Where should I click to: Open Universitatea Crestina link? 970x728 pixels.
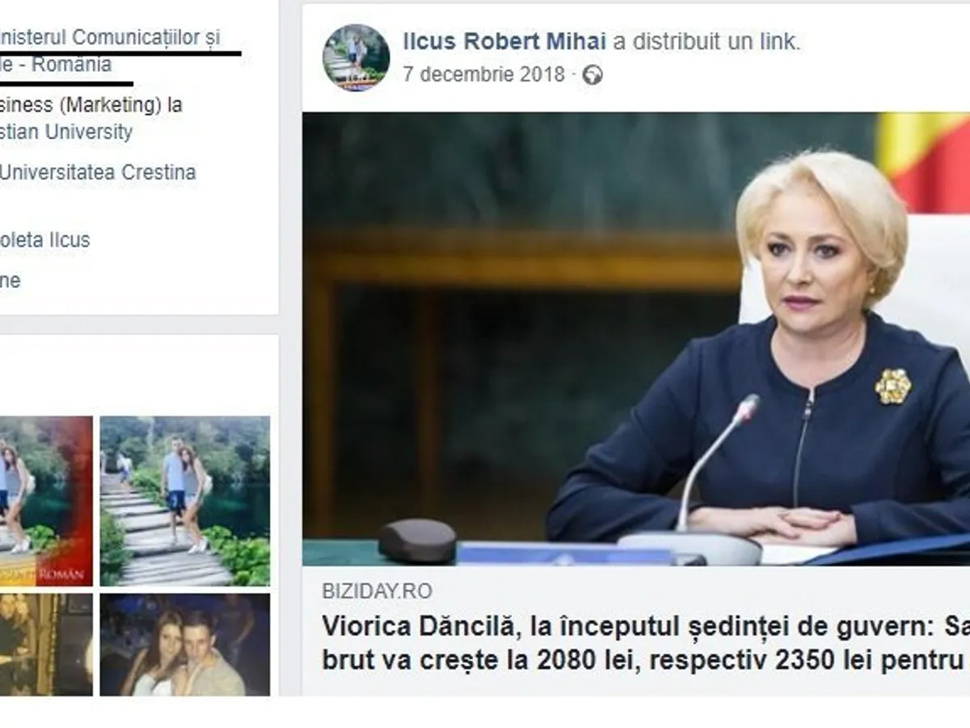point(98,172)
